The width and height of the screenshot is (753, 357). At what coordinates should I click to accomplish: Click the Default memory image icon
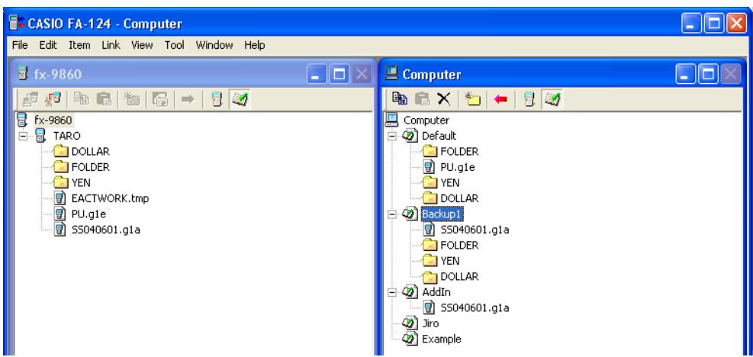410,136
